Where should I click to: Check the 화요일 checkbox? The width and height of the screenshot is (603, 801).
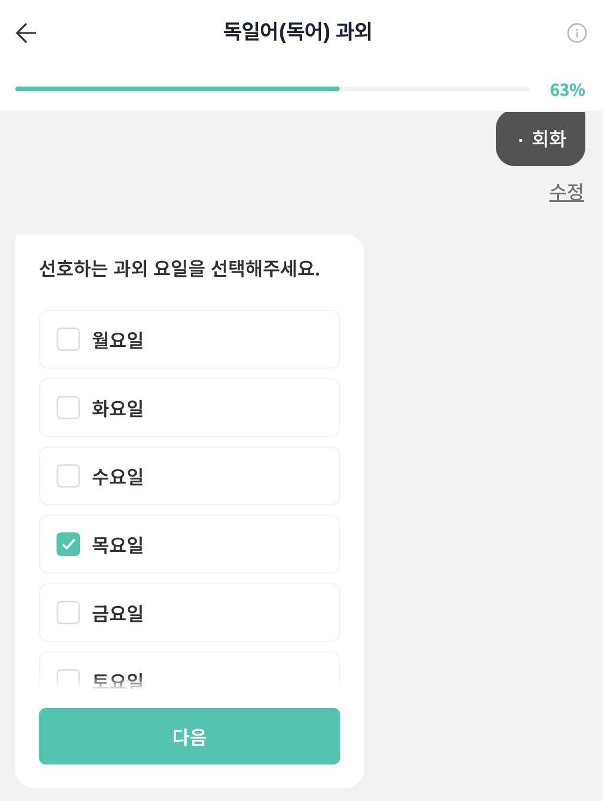point(68,408)
